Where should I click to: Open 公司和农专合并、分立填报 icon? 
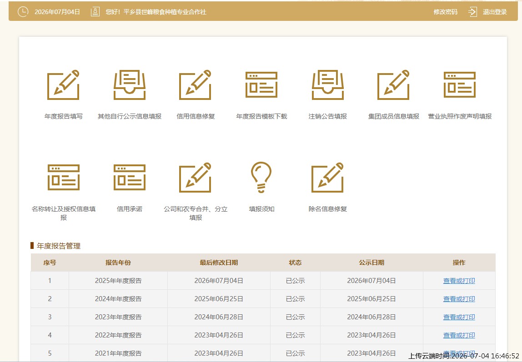click(196, 177)
